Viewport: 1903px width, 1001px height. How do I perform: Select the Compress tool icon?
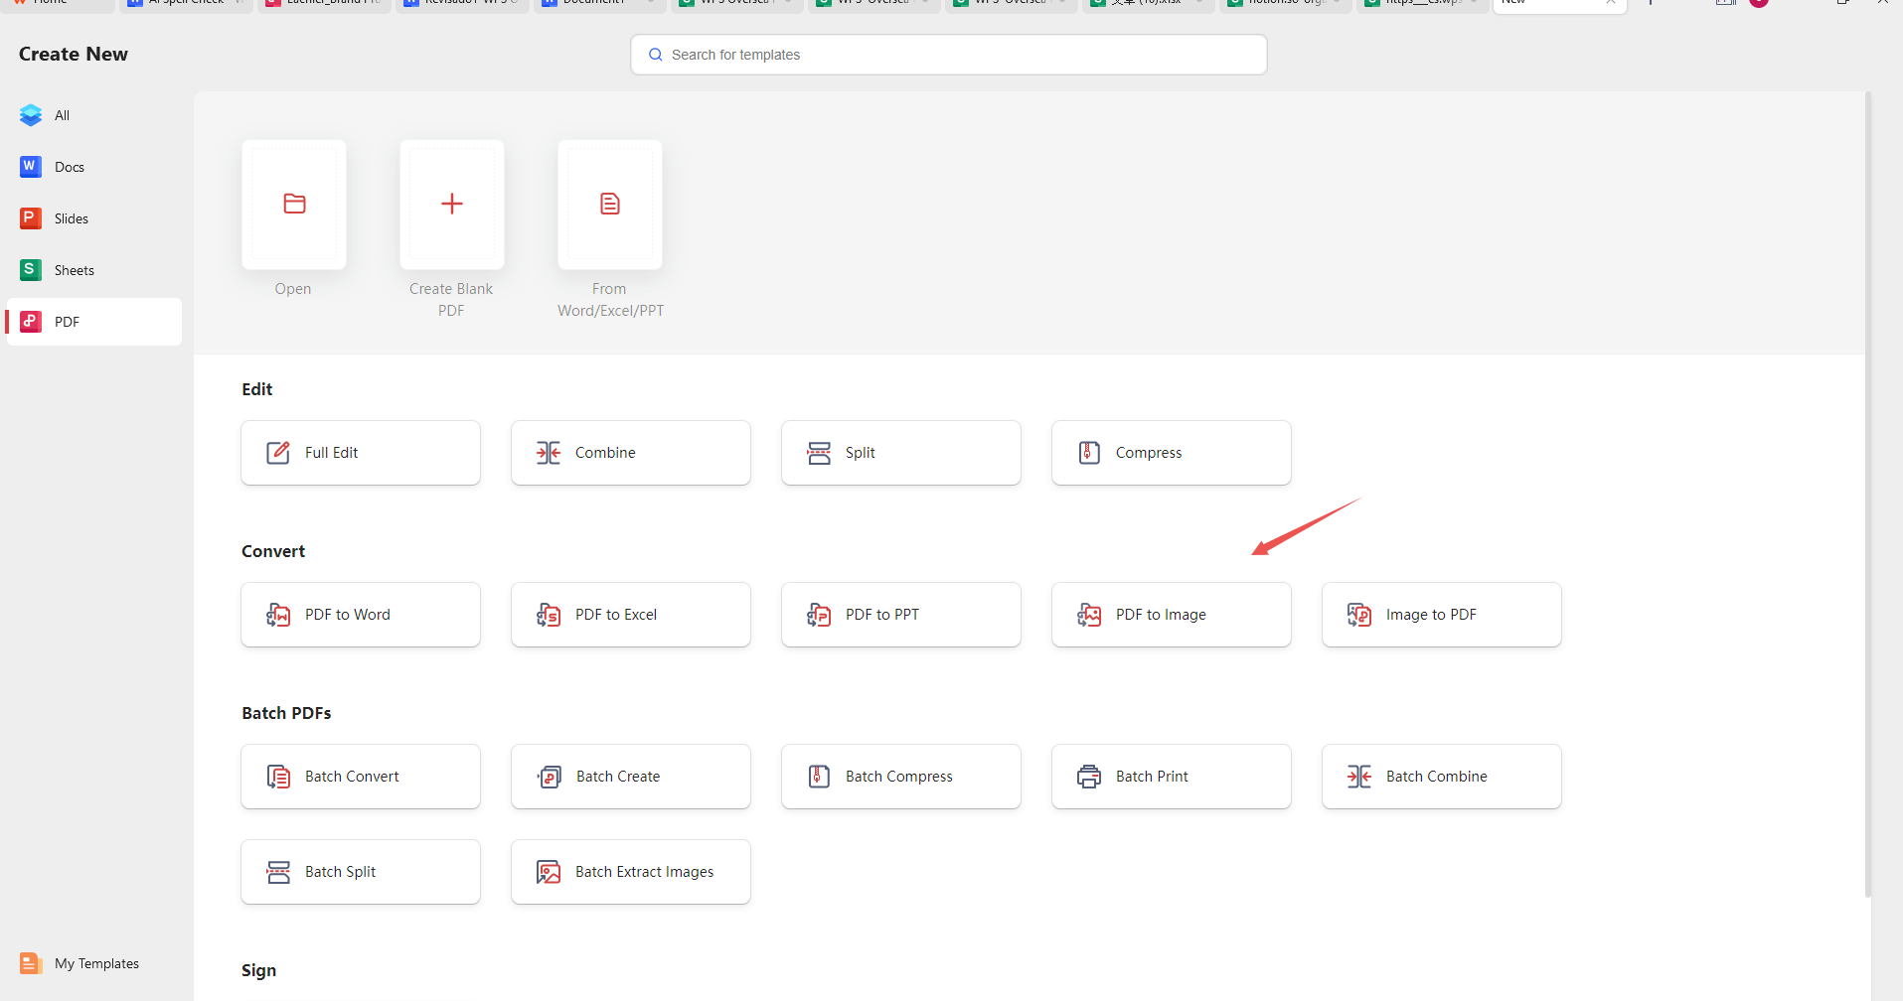click(1089, 452)
